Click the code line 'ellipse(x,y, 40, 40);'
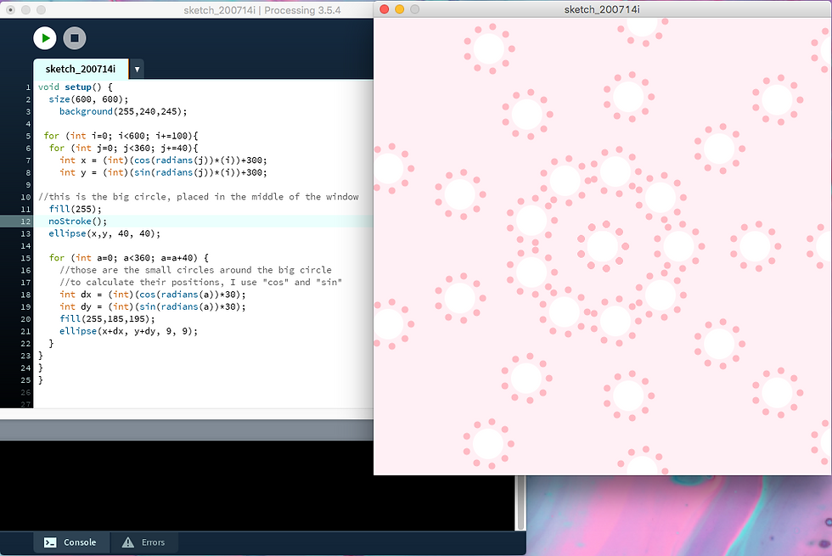832x556 pixels. pyautogui.click(x=104, y=233)
